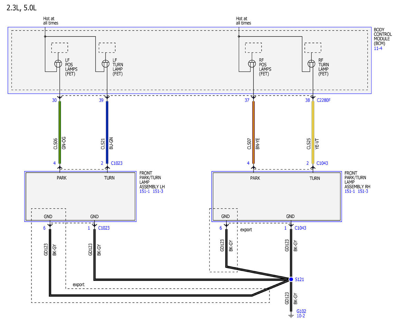Select the LF TURN LAMP FET symbol
The height and width of the screenshot is (321, 415).
pyautogui.click(x=107, y=64)
